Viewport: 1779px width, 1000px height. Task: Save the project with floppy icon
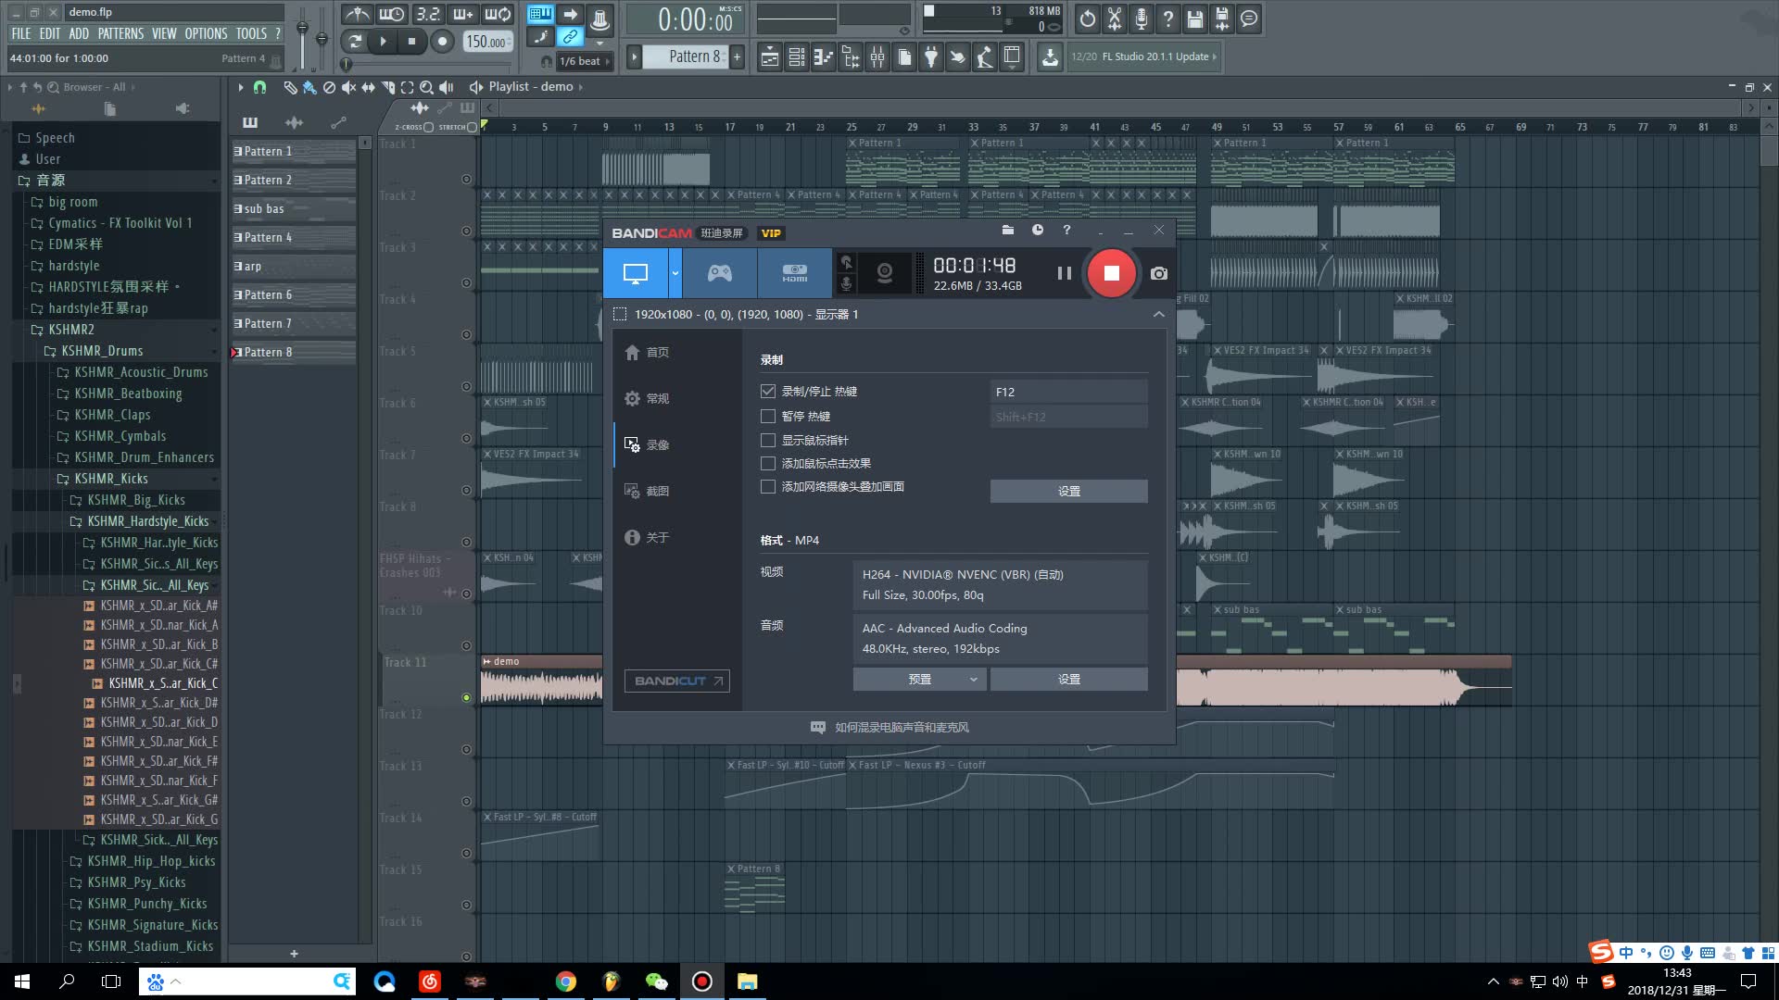[x=1195, y=19]
